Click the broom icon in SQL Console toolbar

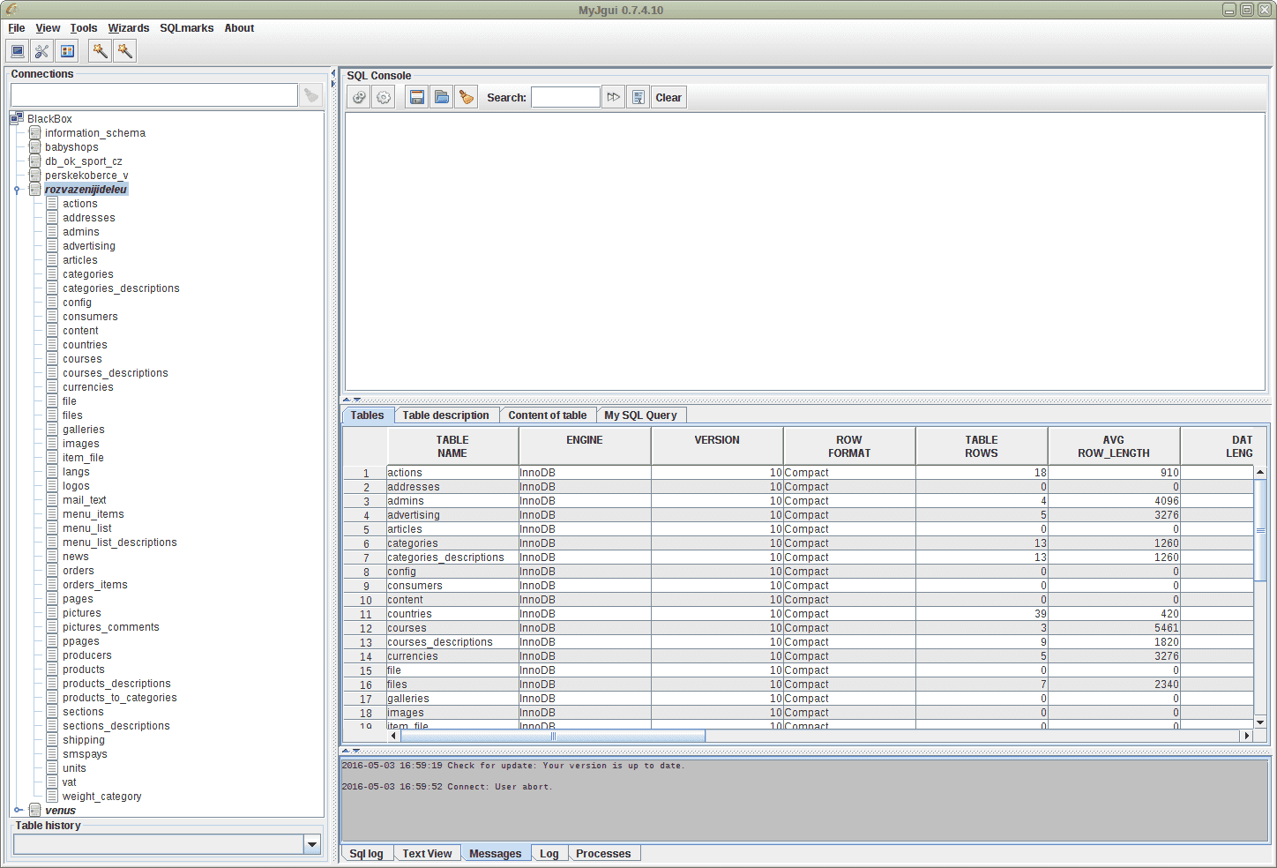point(467,97)
